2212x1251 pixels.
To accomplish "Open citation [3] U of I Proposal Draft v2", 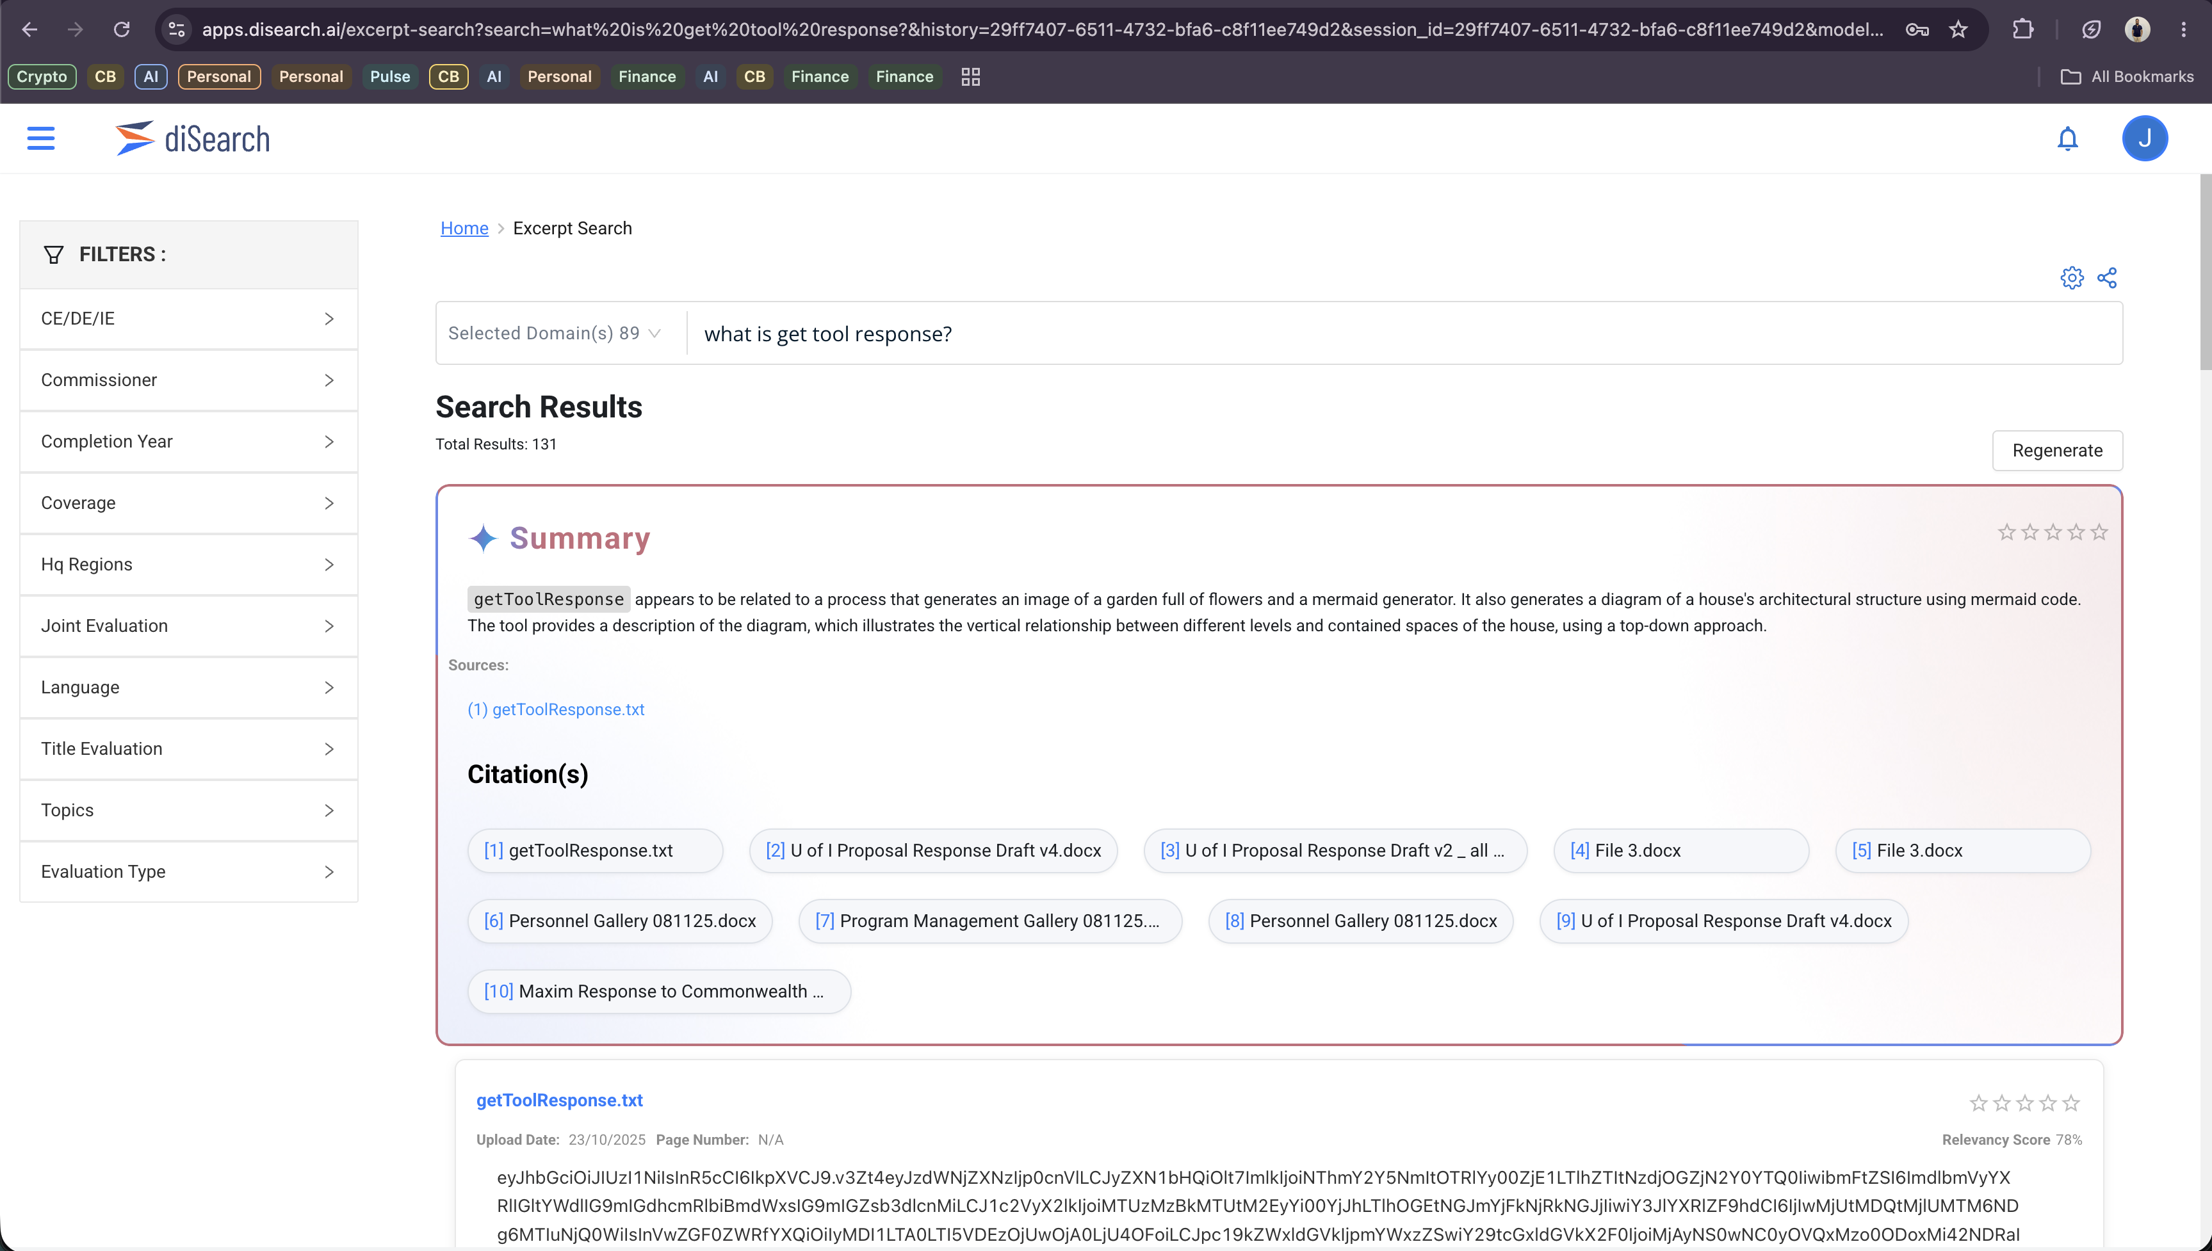I will (1335, 851).
